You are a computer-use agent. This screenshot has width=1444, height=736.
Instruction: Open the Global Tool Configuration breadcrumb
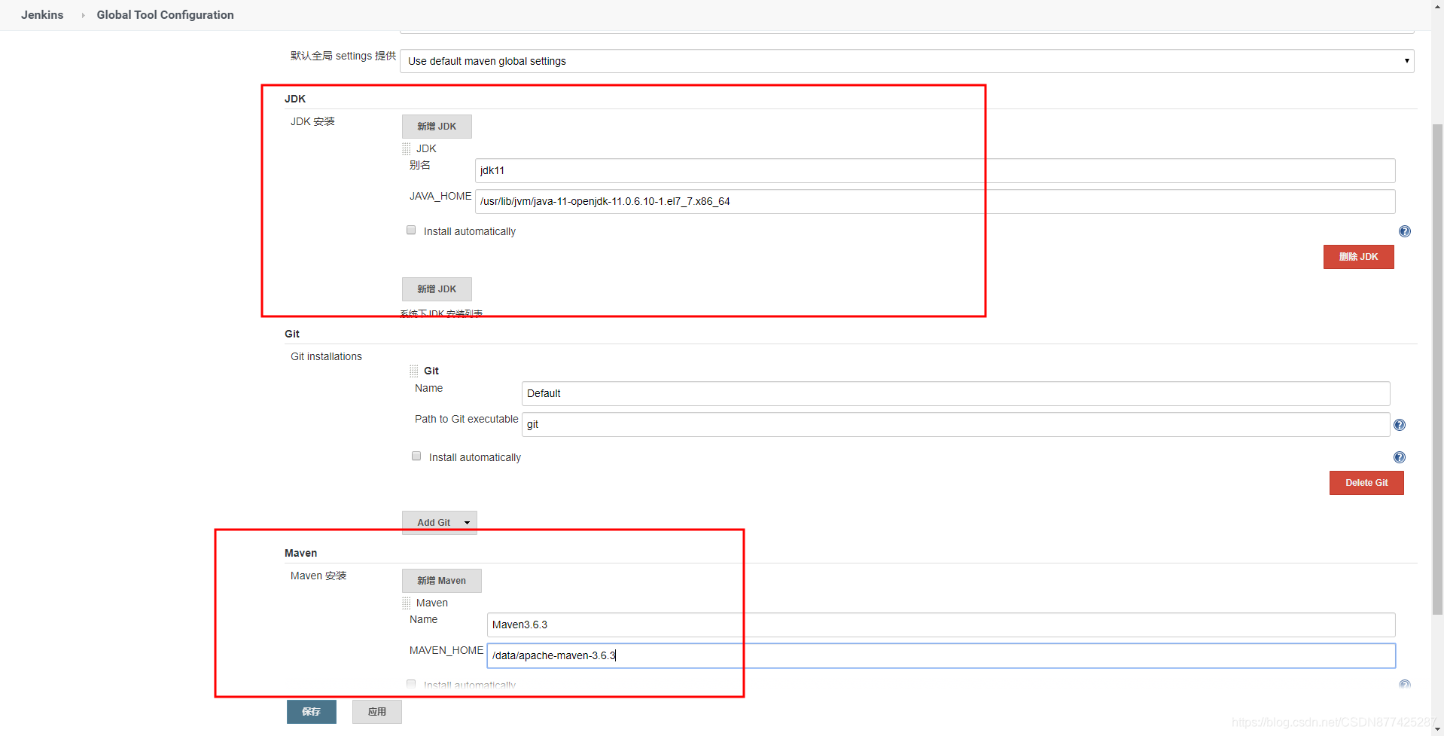tap(165, 15)
